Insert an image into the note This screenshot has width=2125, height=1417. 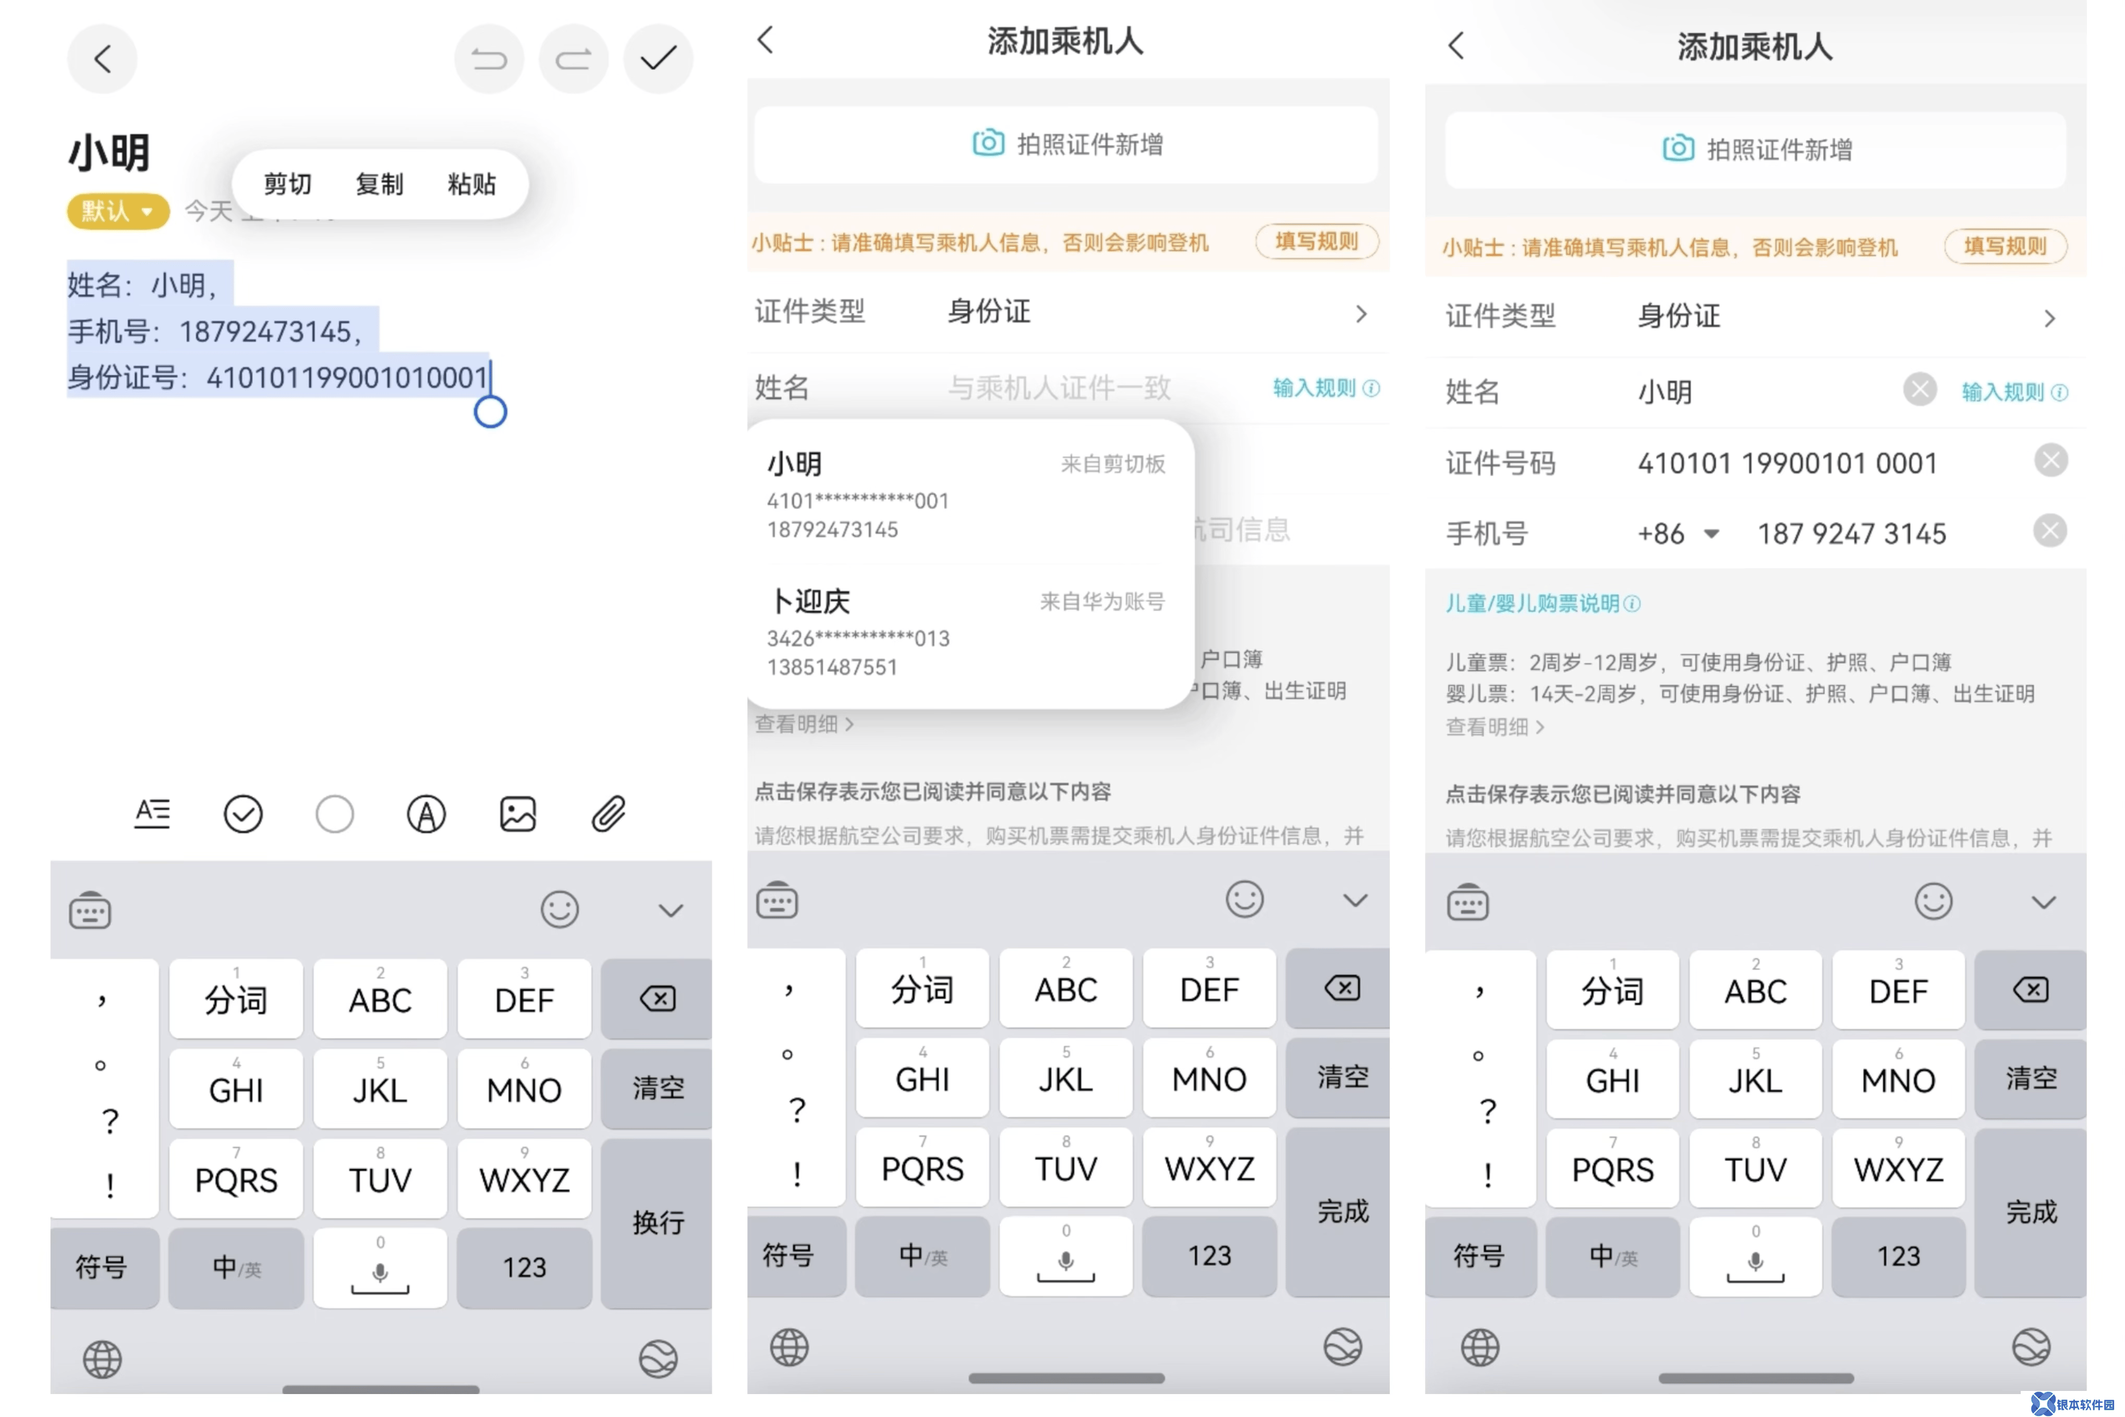click(518, 814)
